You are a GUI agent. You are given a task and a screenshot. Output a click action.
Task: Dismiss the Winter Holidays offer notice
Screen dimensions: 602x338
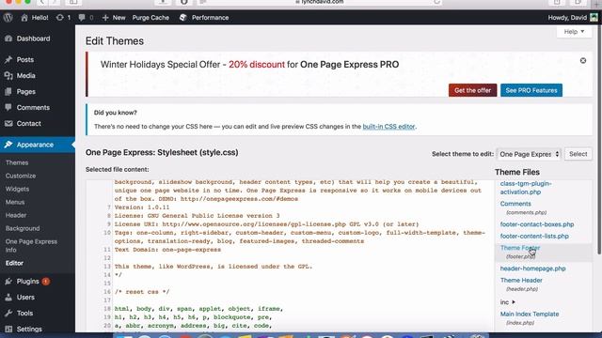(x=583, y=60)
